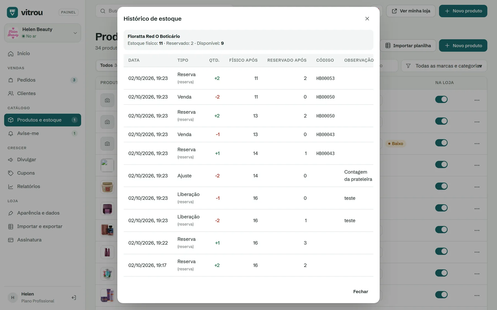
Task: Open Pedidos in sidebar
Action: point(43,80)
